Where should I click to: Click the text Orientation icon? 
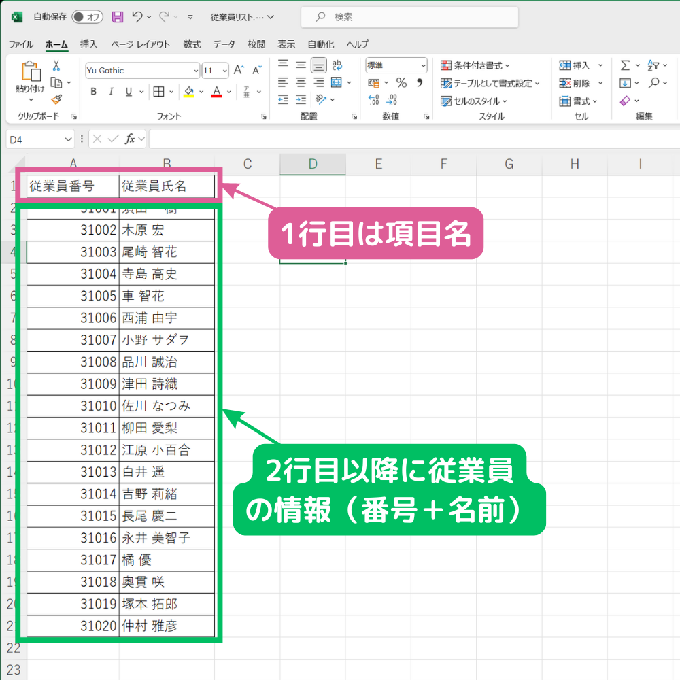pyautogui.click(x=321, y=100)
